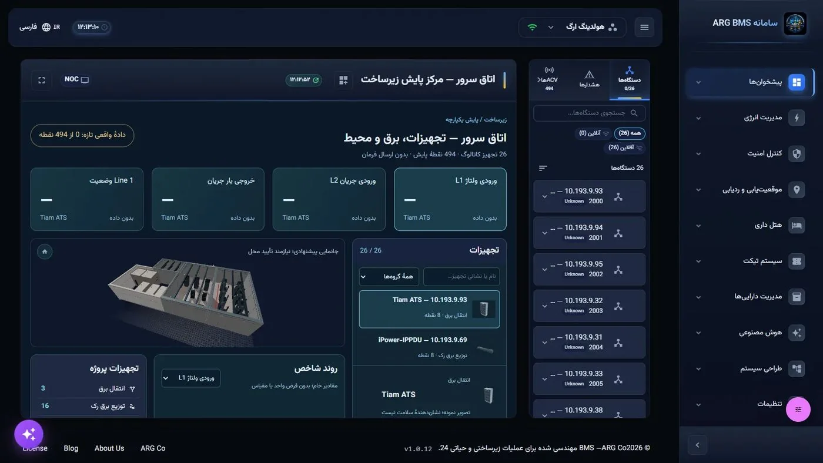Open the security control shield icon in sidebar

(x=797, y=153)
